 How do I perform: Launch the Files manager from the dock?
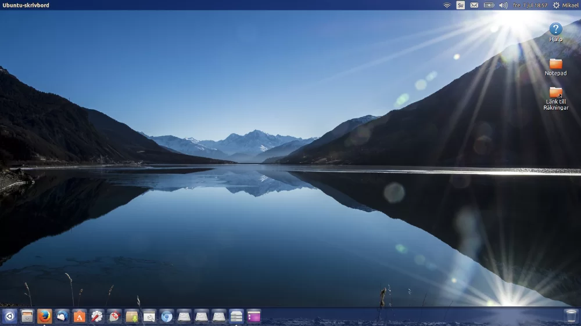click(x=27, y=316)
